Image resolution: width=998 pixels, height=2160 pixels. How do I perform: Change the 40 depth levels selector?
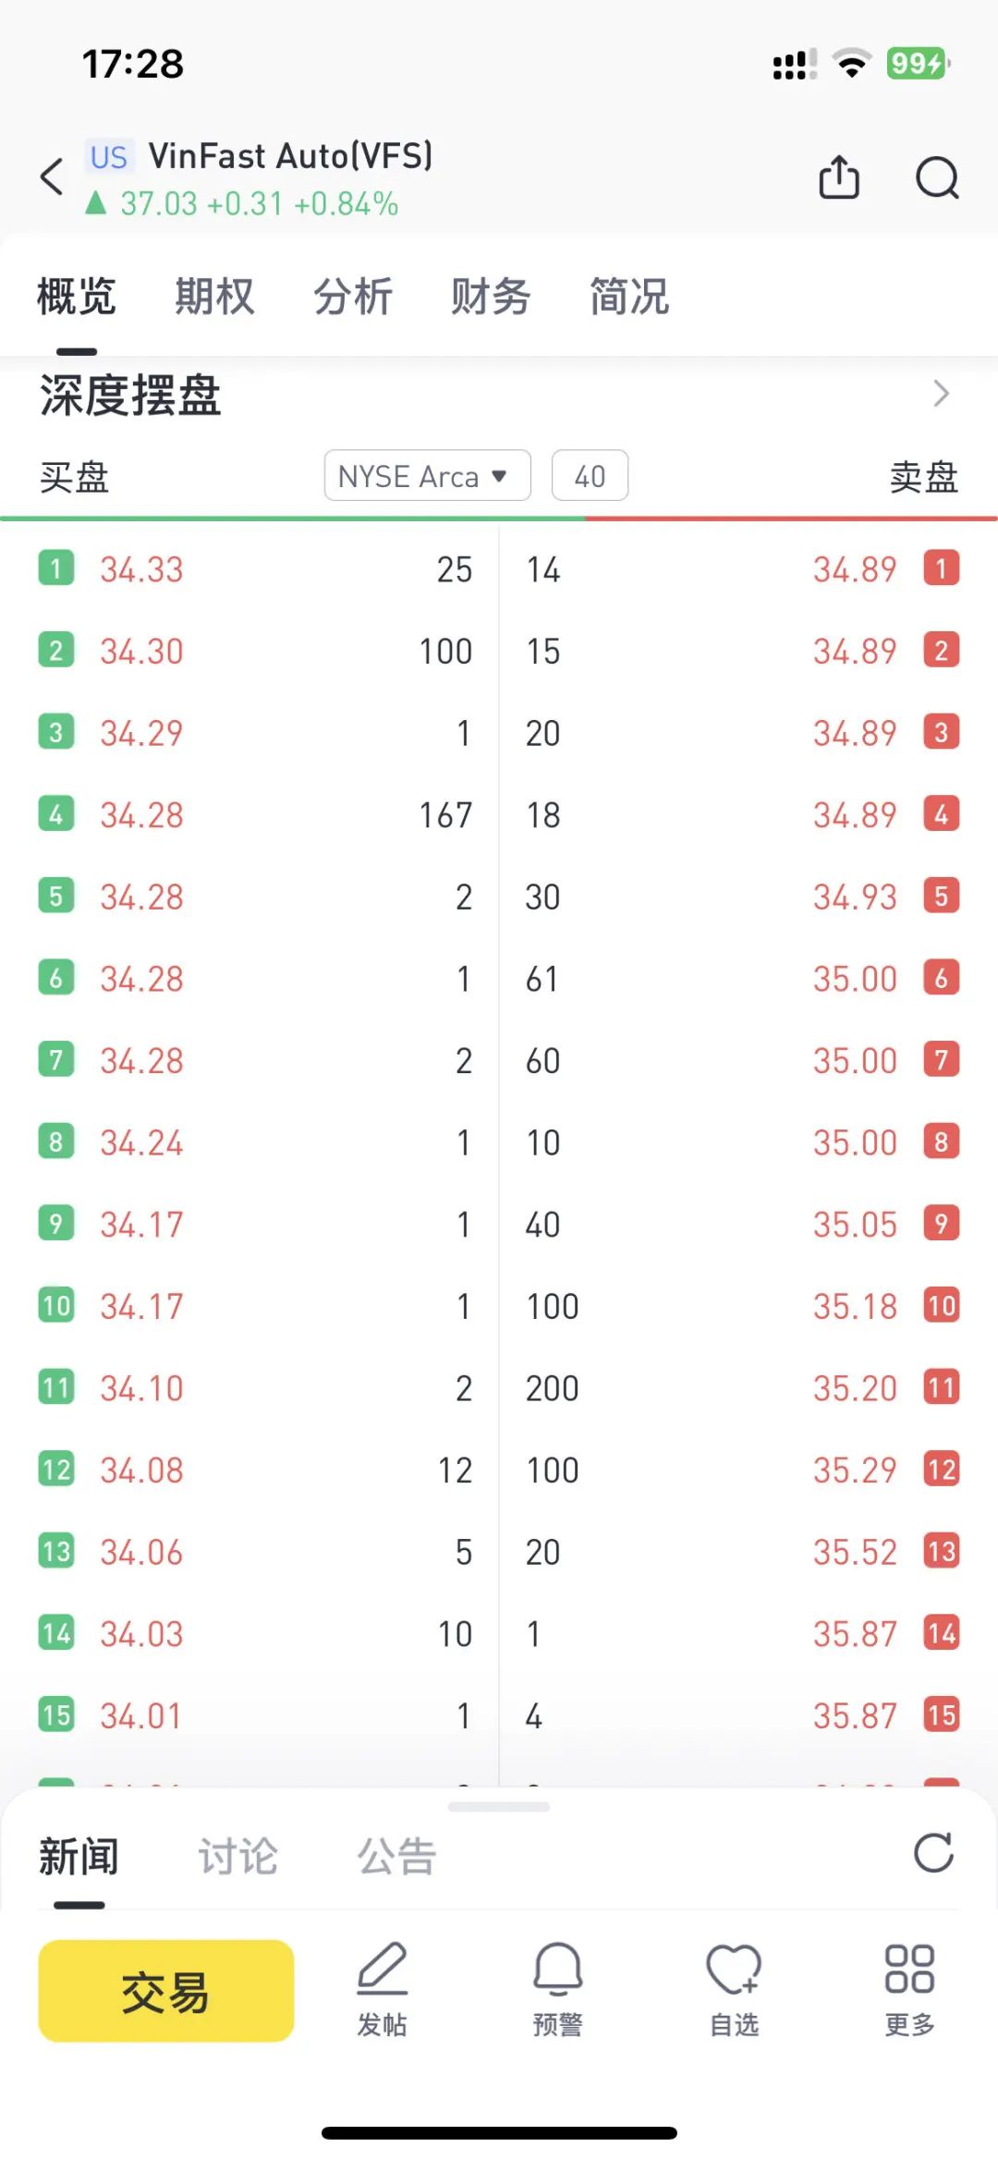click(590, 476)
